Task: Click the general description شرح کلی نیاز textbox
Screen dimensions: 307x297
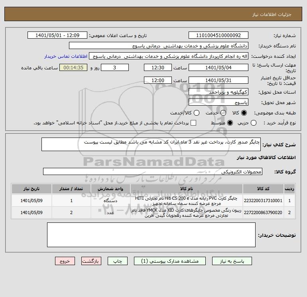Action: 151,144
